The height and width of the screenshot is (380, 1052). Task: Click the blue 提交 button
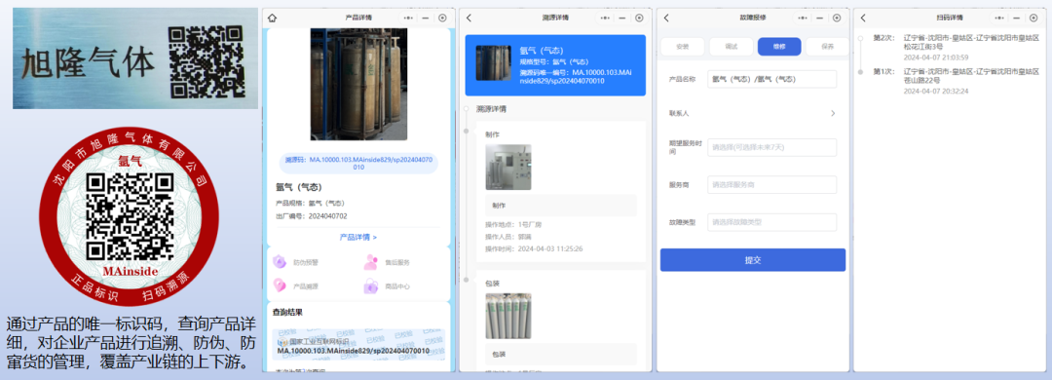(753, 260)
